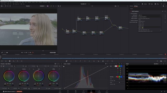Toggle the LUTs panel
Image resolution: width=167 pixels, height=93 pixels.
point(9,4)
